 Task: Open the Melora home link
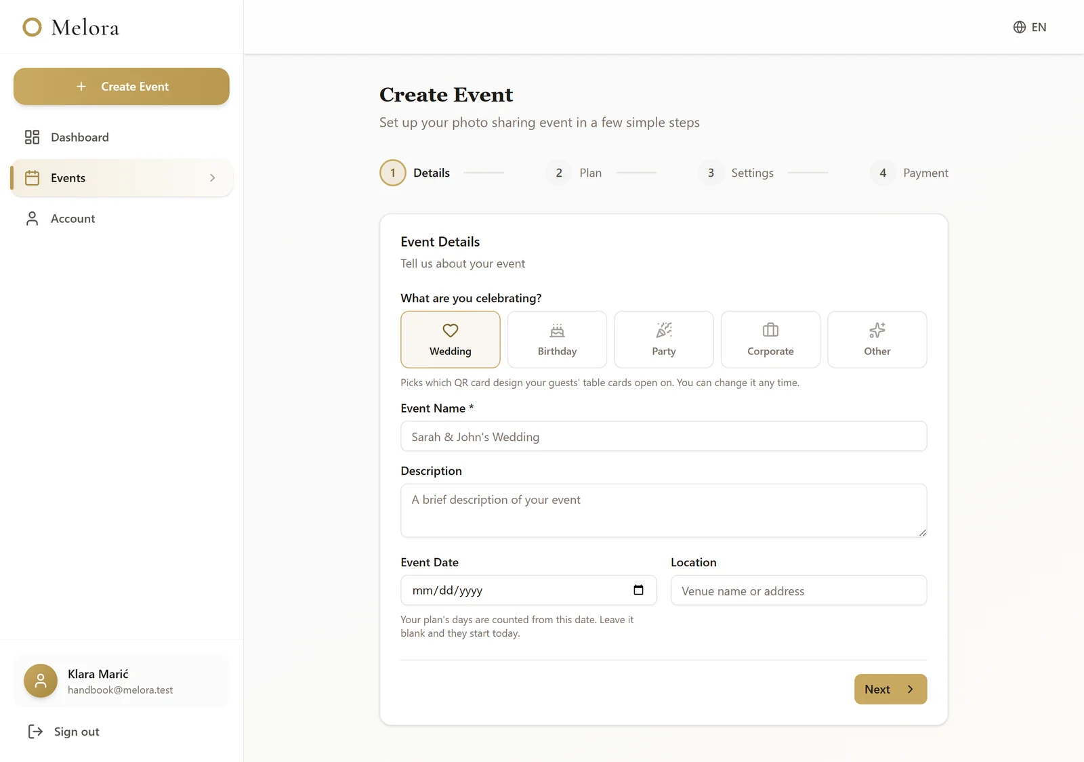pos(71,27)
